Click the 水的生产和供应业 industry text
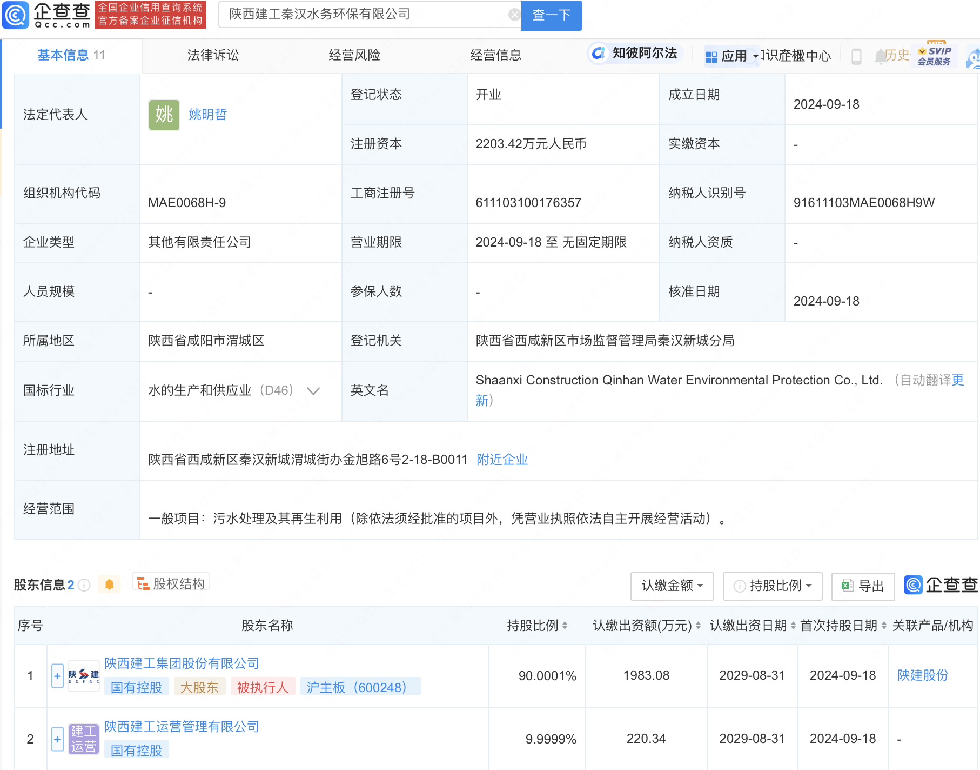 [200, 390]
